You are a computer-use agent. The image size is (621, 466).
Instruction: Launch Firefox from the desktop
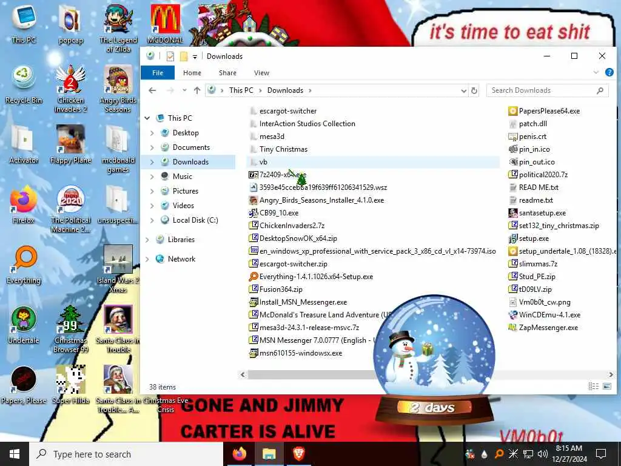pos(24,204)
